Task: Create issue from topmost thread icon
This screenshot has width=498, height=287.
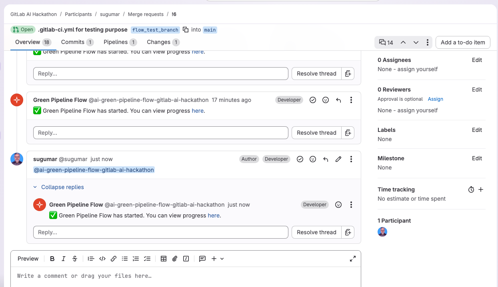Action: tap(348, 74)
